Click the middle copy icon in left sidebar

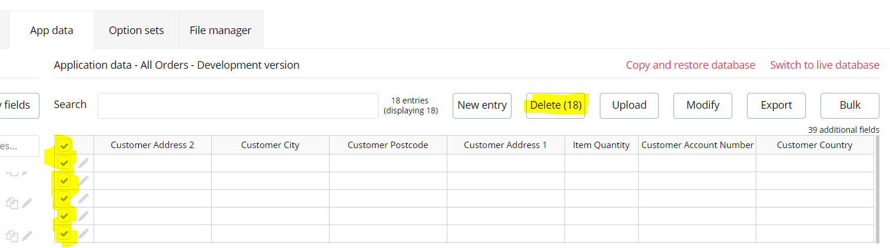pyautogui.click(x=12, y=203)
